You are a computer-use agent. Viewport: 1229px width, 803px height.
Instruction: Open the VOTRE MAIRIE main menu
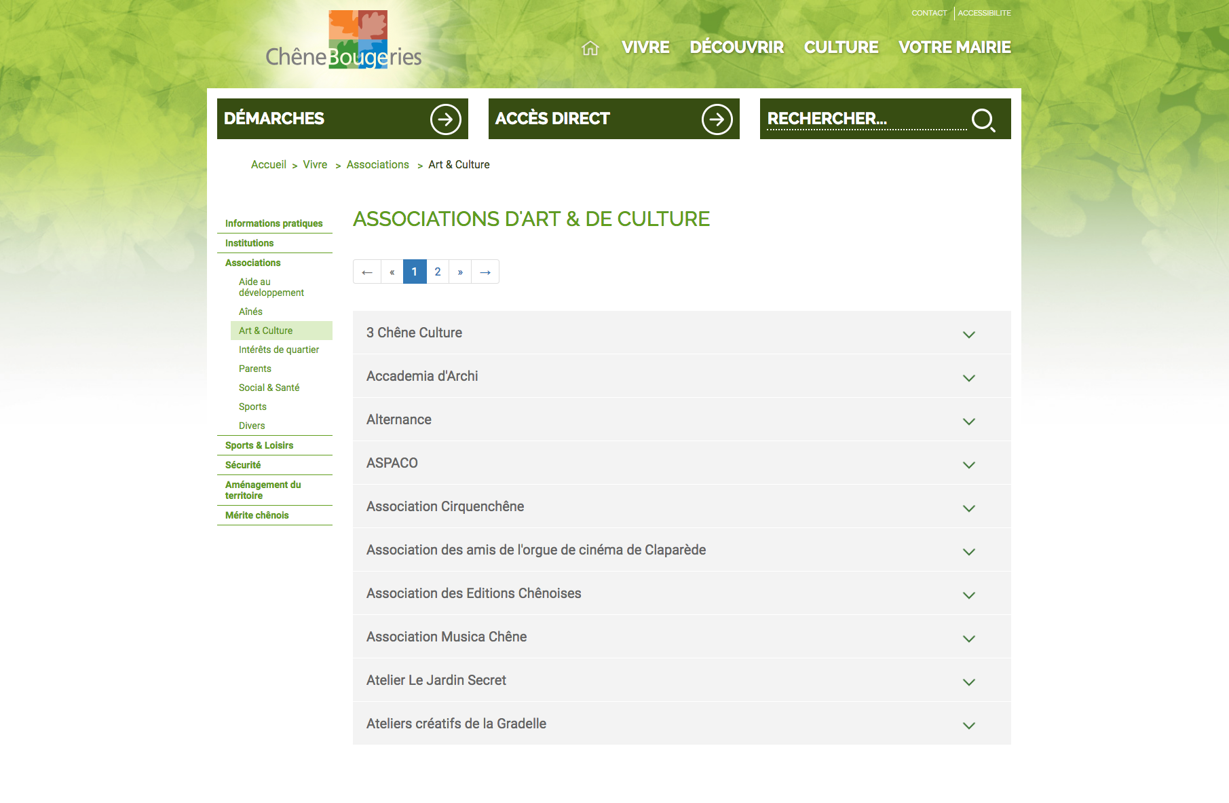coord(955,48)
